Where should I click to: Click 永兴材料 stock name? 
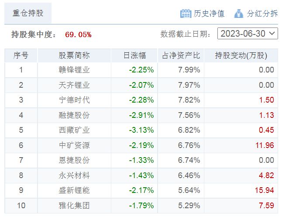point(74,175)
